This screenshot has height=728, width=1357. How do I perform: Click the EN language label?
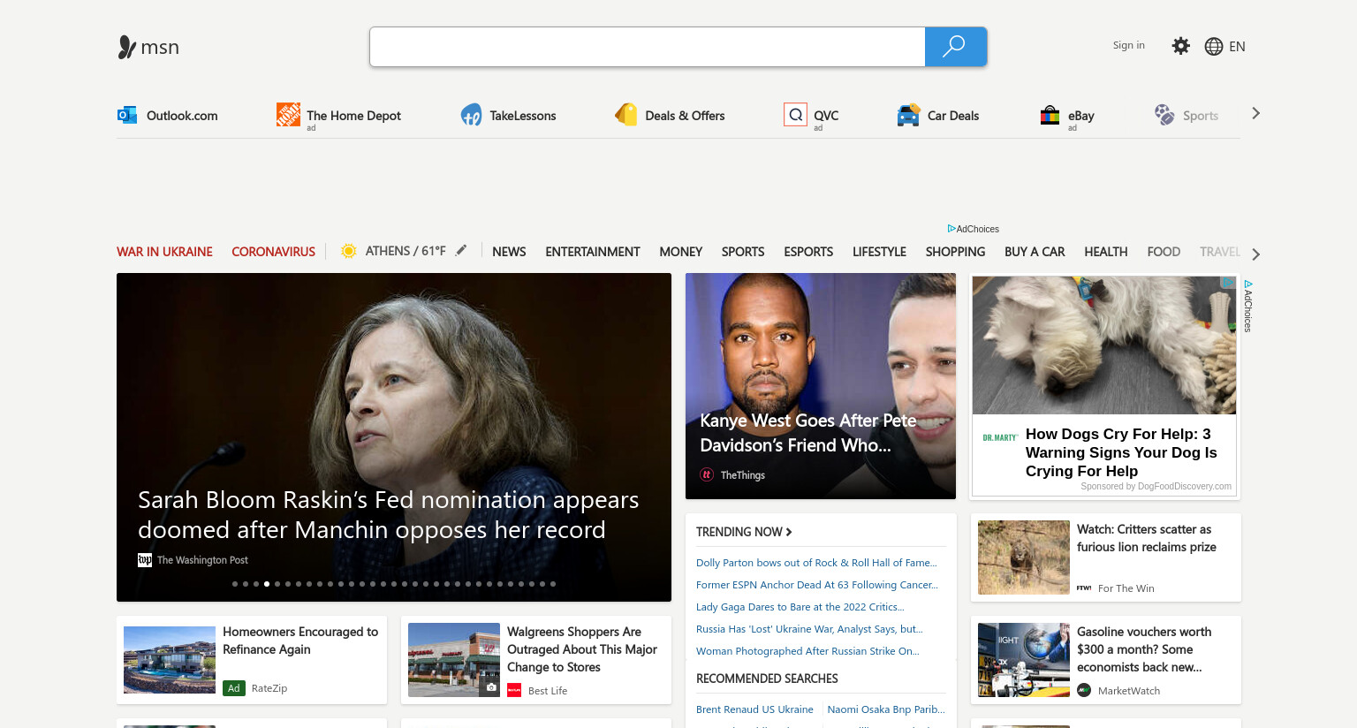point(1237,47)
